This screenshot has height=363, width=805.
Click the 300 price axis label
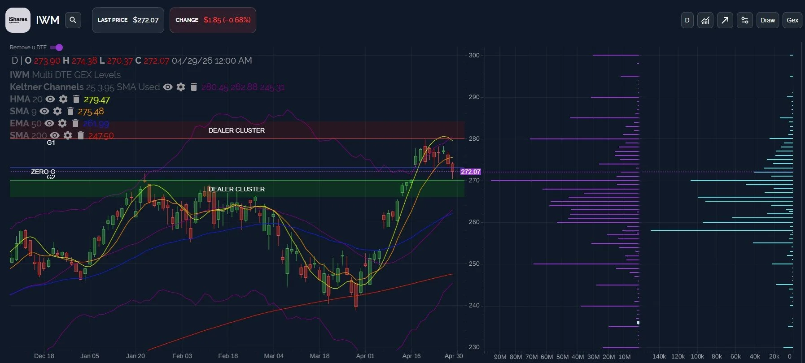[474, 55]
